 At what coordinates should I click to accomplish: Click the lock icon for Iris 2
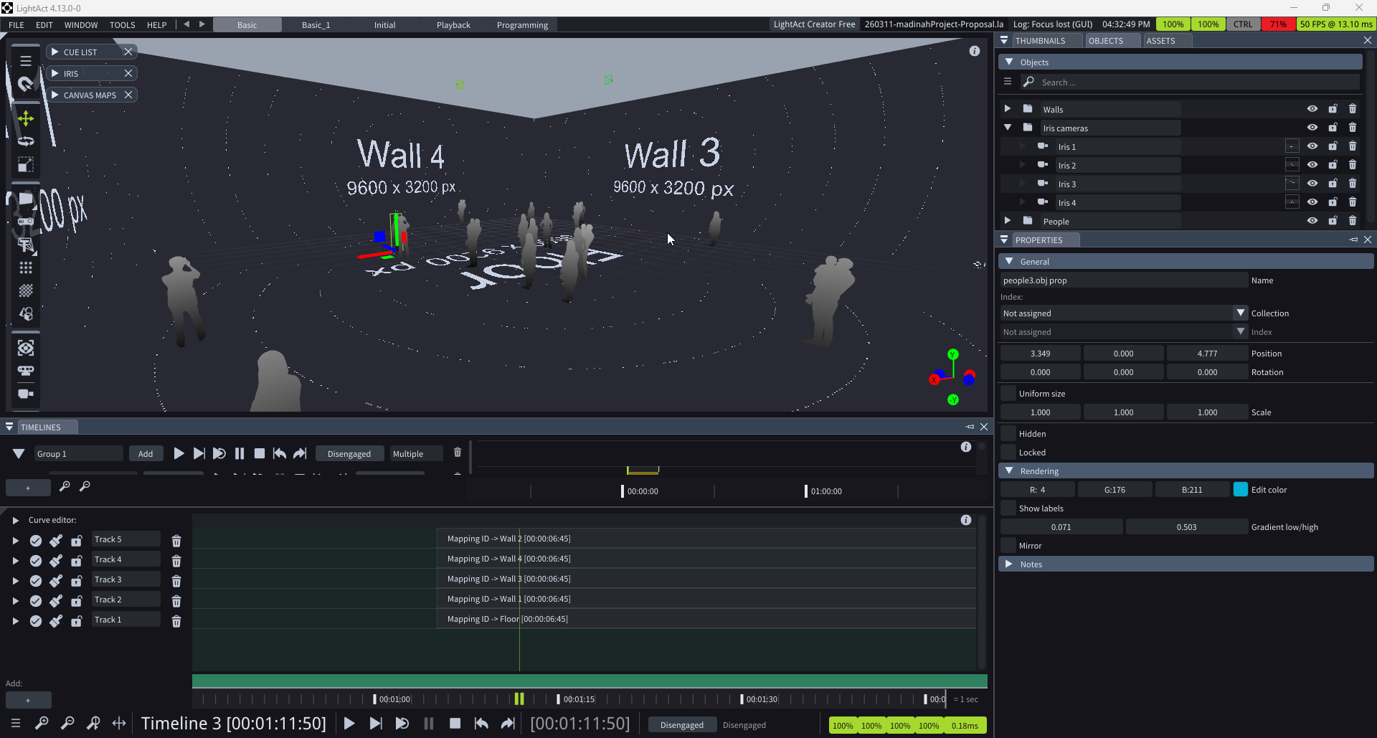tap(1333, 165)
